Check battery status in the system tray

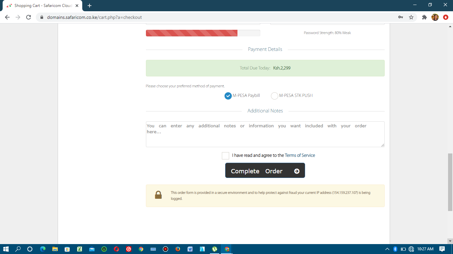click(403, 249)
